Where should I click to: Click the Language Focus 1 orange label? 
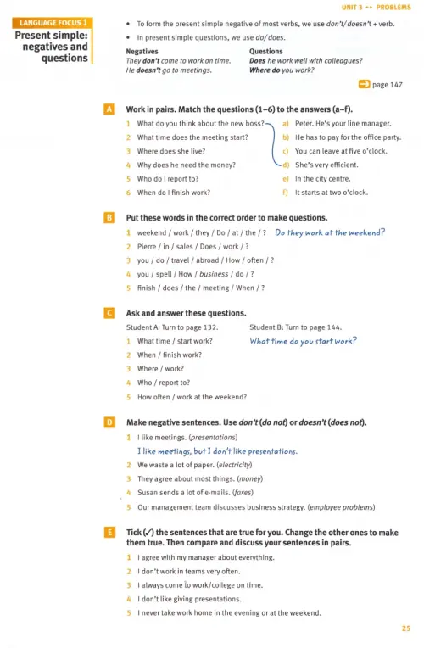click(53, 23)
